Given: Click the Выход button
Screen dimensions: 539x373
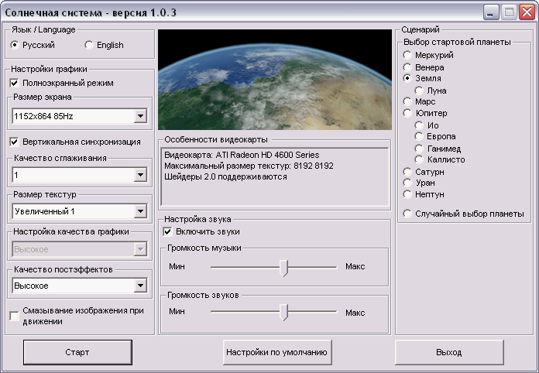Looking at the screenshot, I should coord(449,352).
